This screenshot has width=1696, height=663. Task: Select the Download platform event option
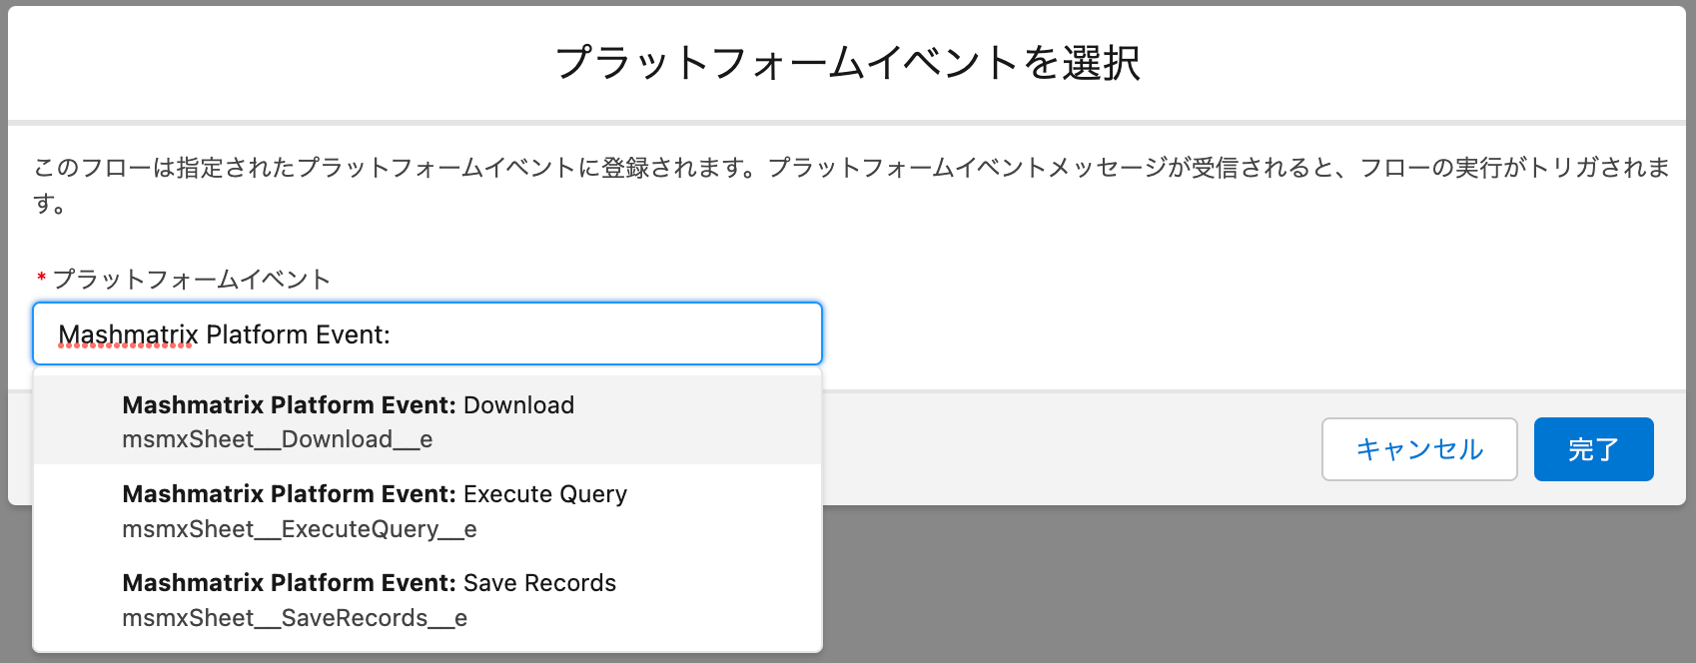(x=427, y=420)
